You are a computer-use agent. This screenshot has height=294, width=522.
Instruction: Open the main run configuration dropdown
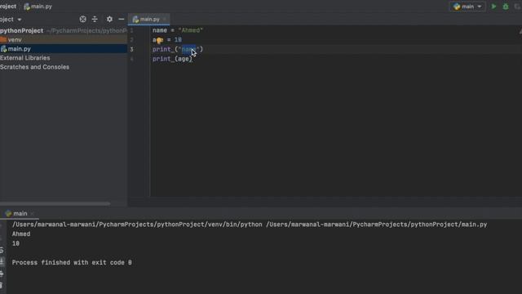pyautogui.click(x=467, y=7)
